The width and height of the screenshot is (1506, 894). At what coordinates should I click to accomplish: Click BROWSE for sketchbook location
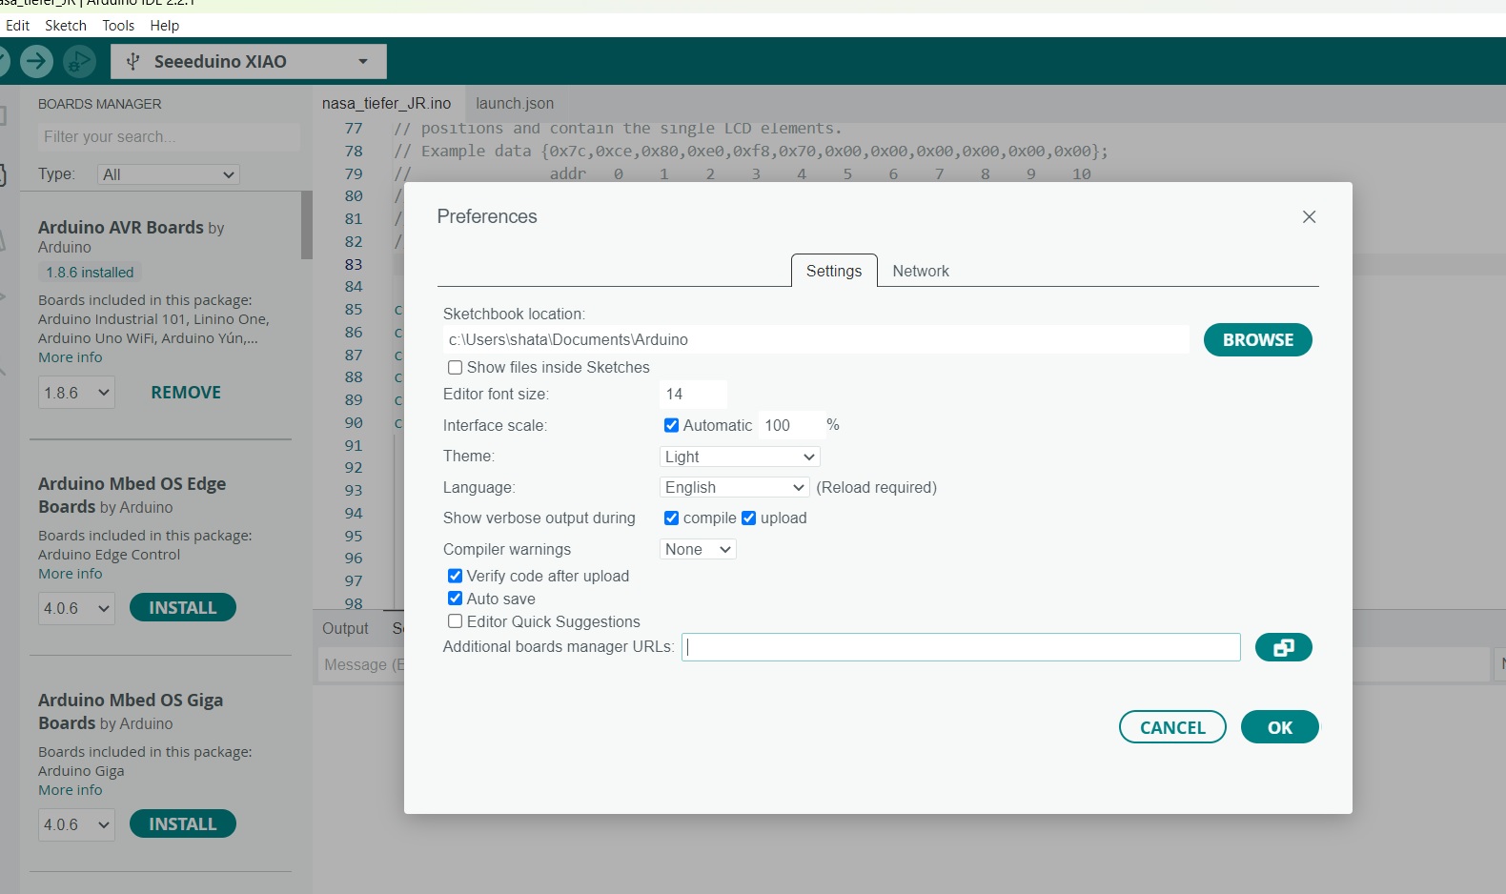[x=1257, y=339]
